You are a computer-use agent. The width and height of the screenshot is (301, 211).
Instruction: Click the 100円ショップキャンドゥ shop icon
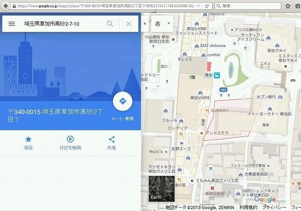coord(238,193)
